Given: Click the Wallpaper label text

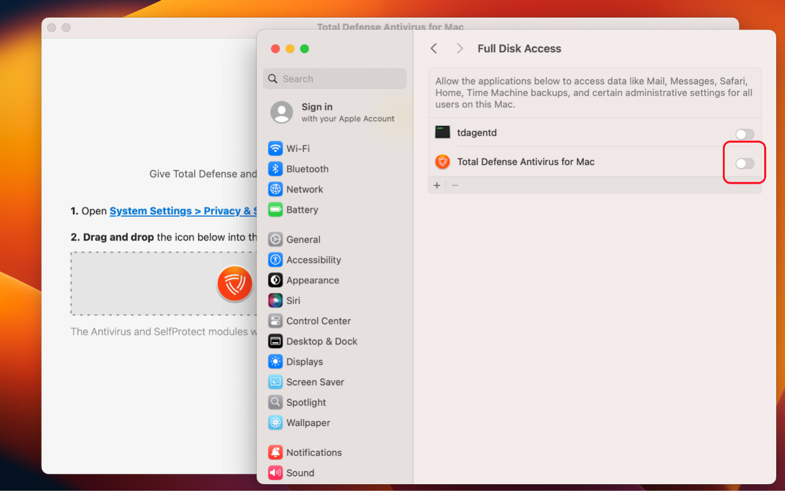Looking at the screenshot, I should pyautogui.click(x=309, y=422).
